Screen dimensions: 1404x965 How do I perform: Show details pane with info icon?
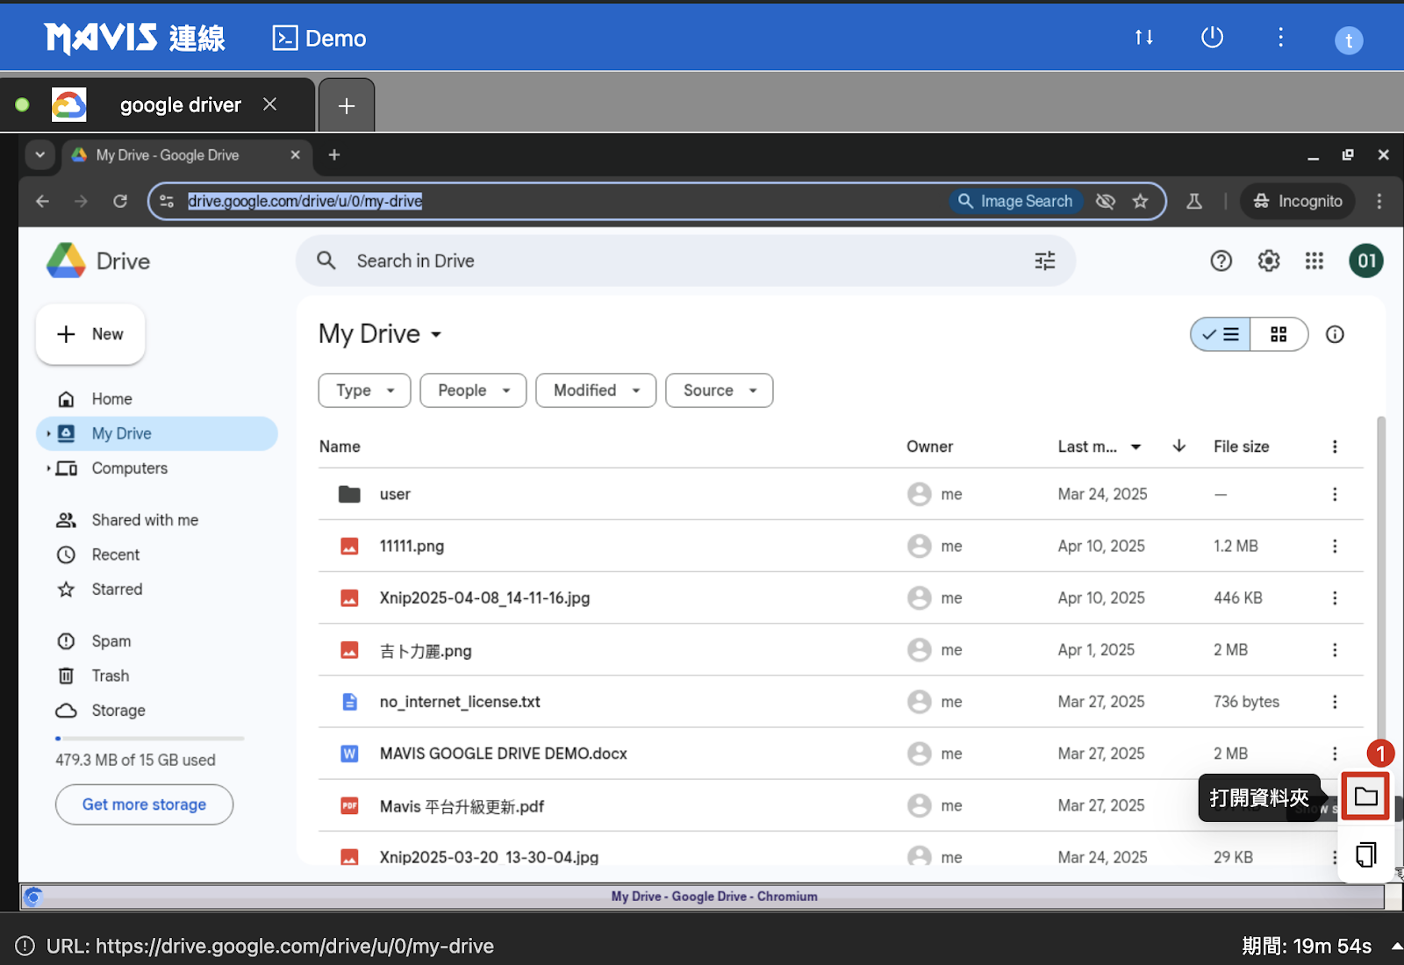(1335, 334)
